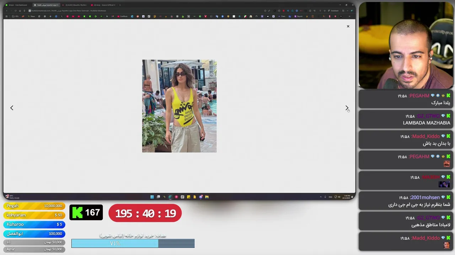Open the Reymit bookmark
Screen dimensions: 455x255
(299, 16)
